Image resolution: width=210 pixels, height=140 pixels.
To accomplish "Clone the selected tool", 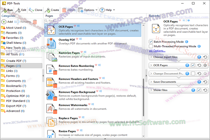I will point(35,10).
